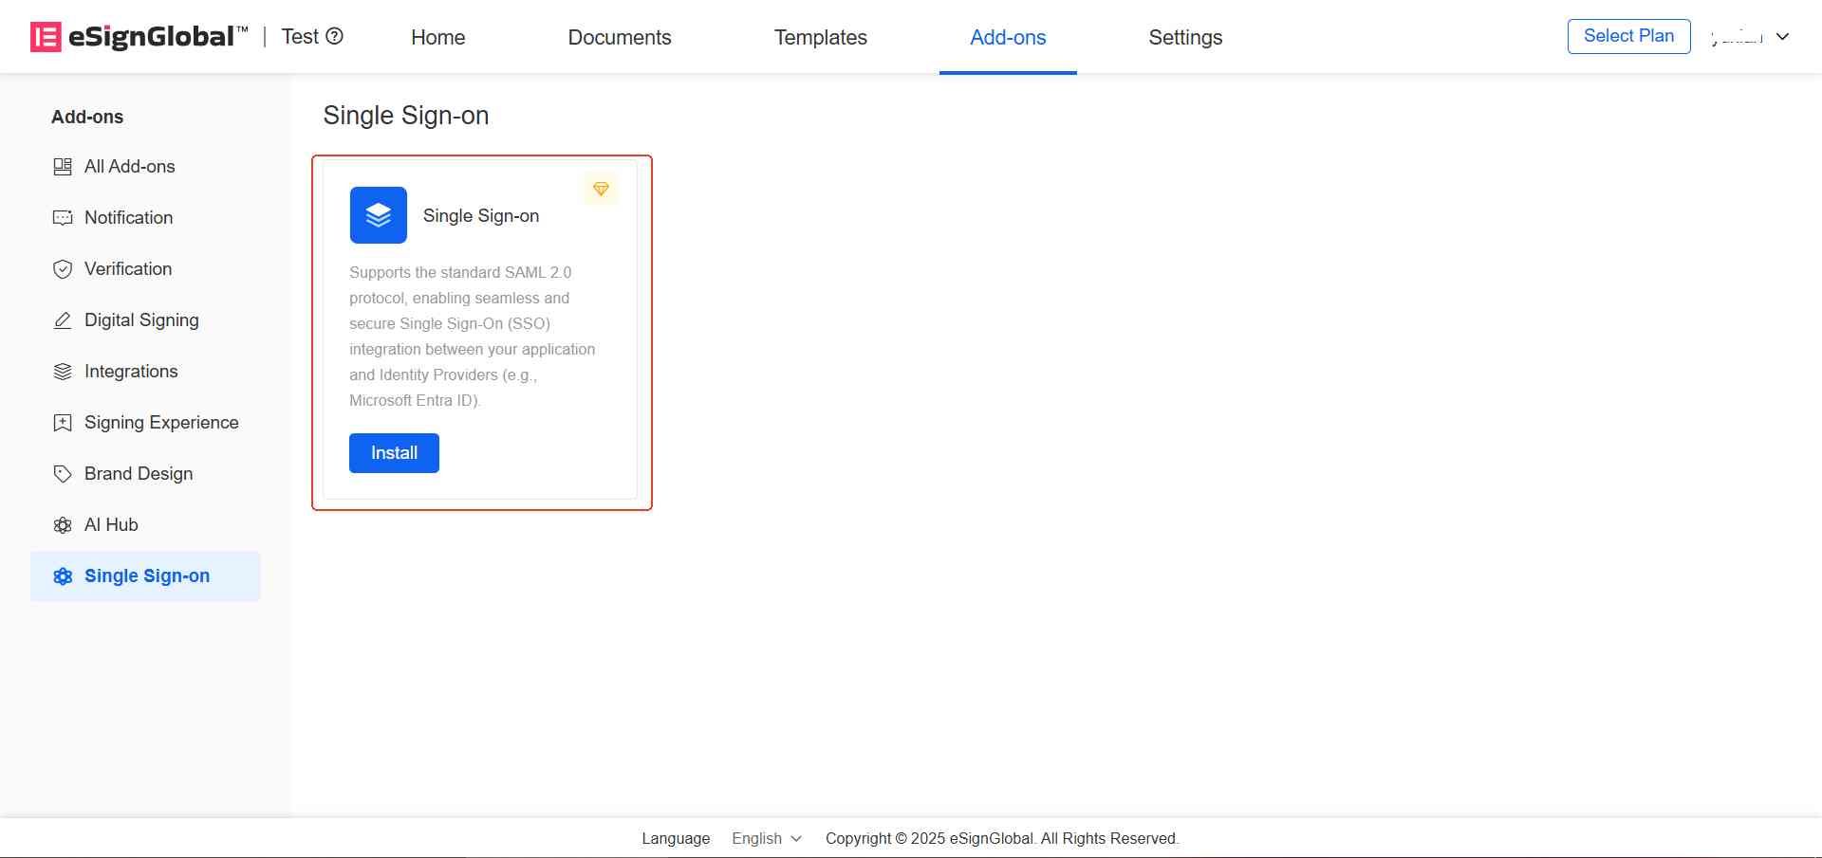Select Notification in the sidebar
The height and width of the screenshot is (858, 1822).
pyautogui.click(x=145, y=218)
